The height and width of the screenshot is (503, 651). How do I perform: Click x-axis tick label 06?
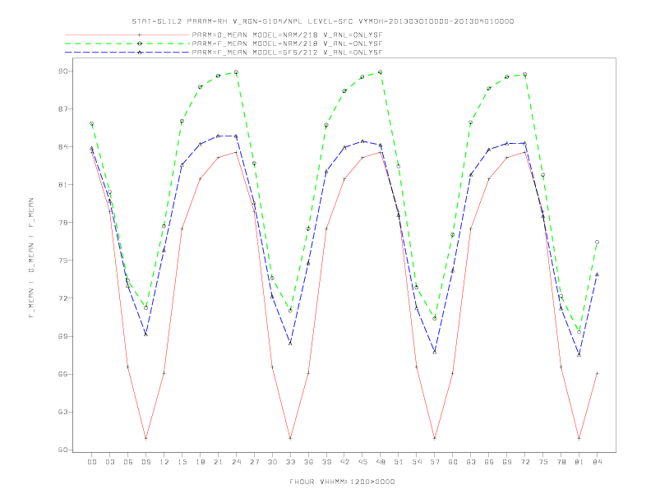[128, 462]
